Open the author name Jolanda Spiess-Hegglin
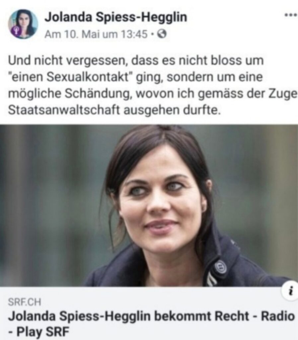The height and width of the screenshot is (340, 298). coord(115,17)
